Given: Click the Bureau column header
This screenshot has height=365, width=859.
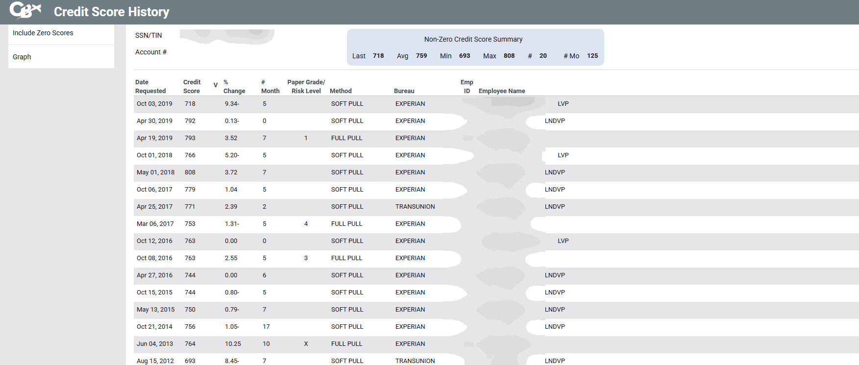Looking at the screenshot, I should click(x=404, y=91).
